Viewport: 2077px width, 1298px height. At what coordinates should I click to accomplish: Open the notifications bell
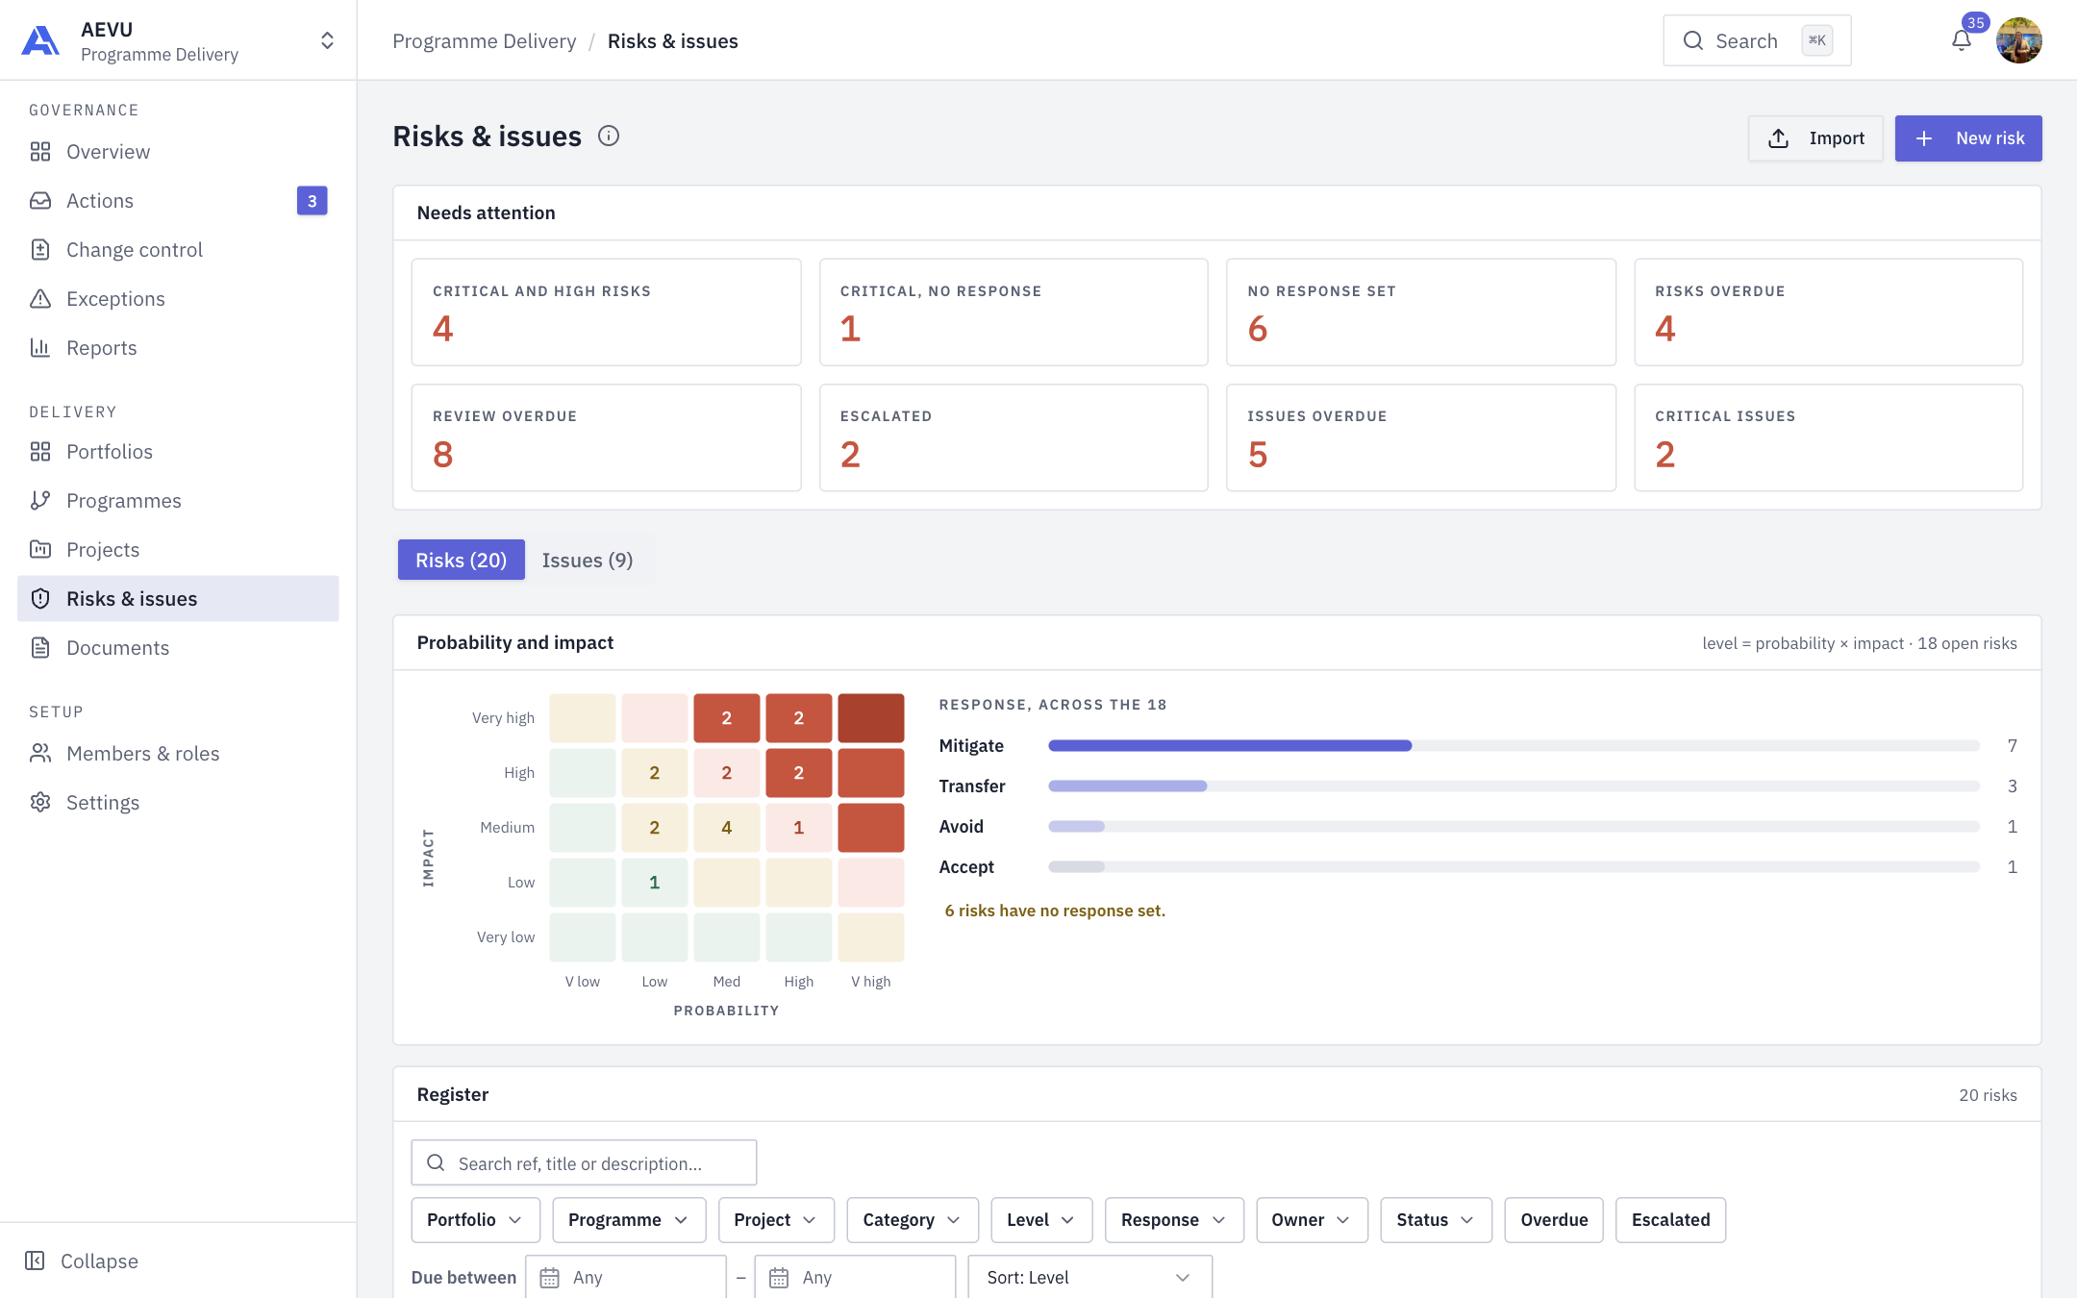1962,40
